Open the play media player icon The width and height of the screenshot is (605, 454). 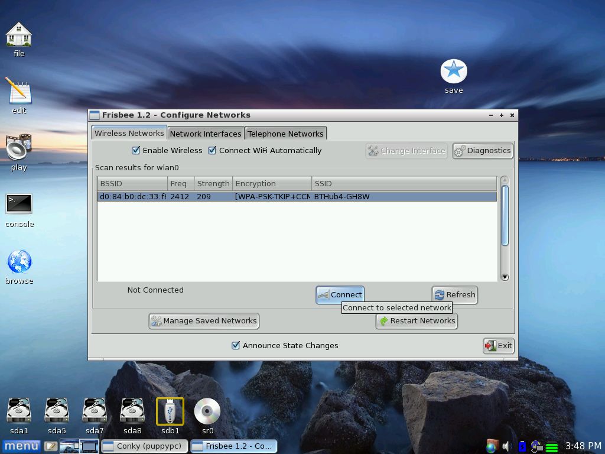click(x=19, y=148)
